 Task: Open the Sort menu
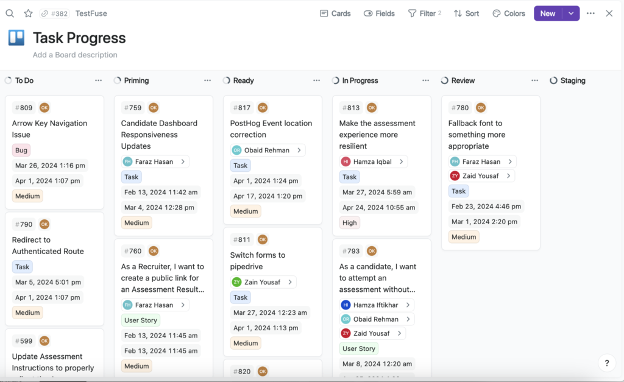point(466,13)
